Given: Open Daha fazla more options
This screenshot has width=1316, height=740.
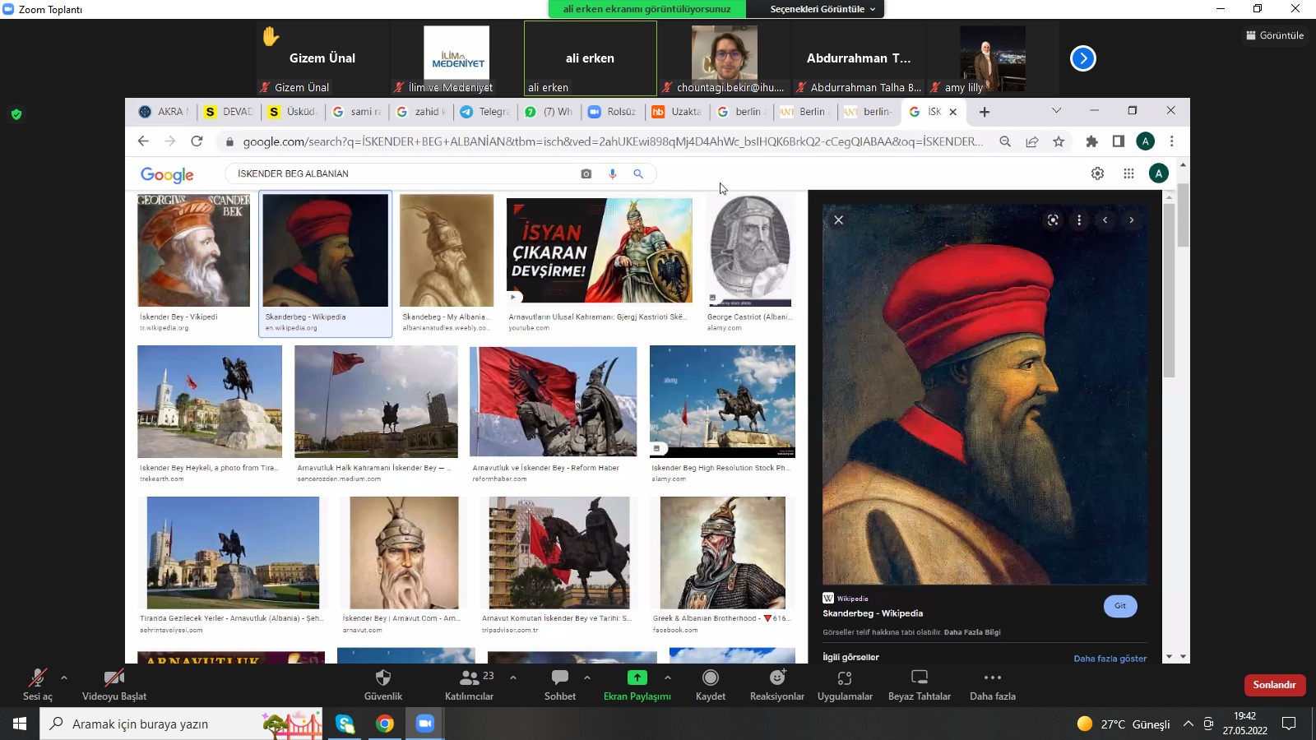Looking at the screenshot, I should pyautogui.click(x=993, y=685).
